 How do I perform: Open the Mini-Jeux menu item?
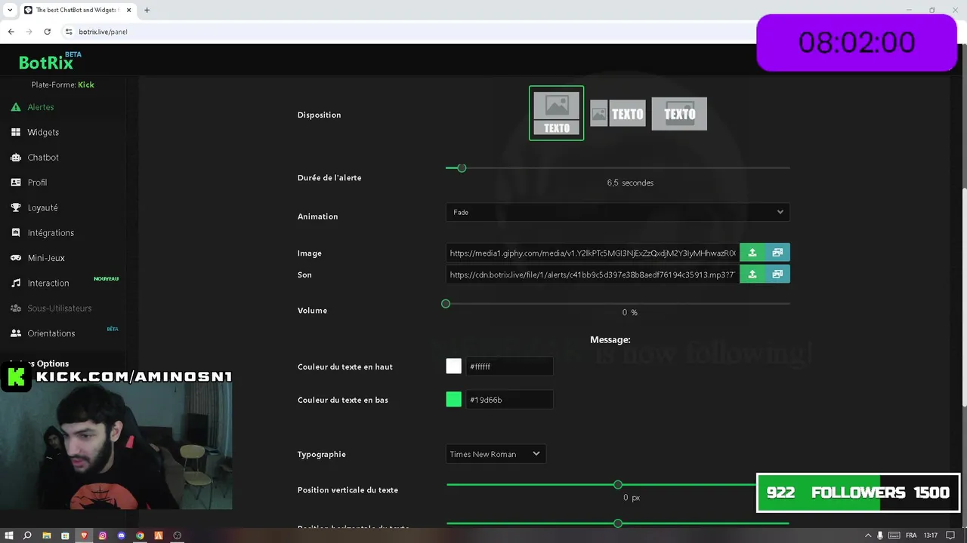point(46,258)
